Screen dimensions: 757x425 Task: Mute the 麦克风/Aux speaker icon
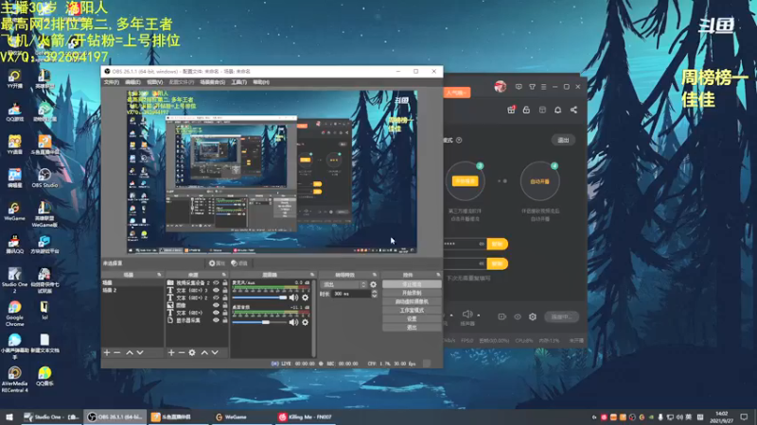pyautogui.click(x=293, y=297)
